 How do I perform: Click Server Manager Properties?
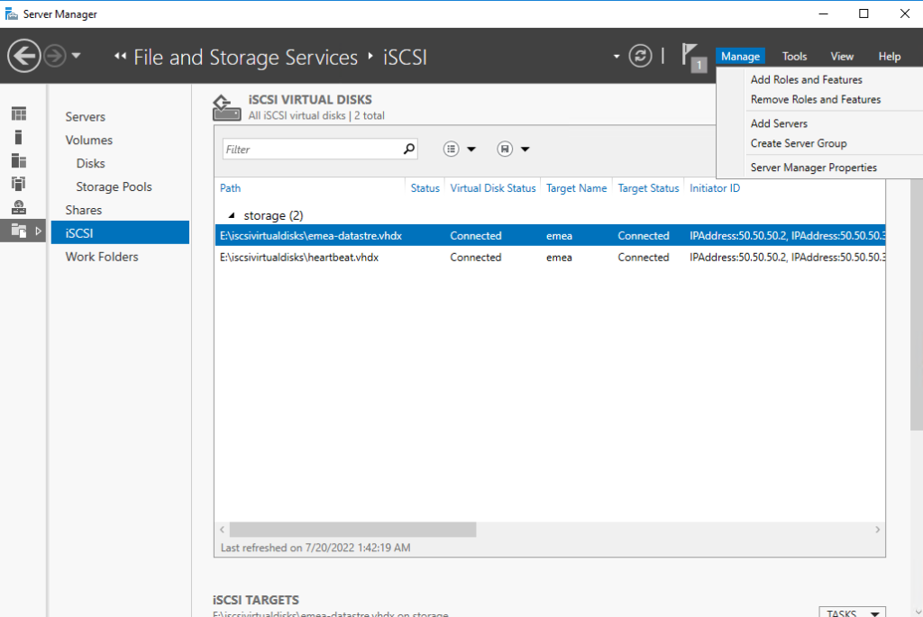pyautogui.click(x=813, y=168)
